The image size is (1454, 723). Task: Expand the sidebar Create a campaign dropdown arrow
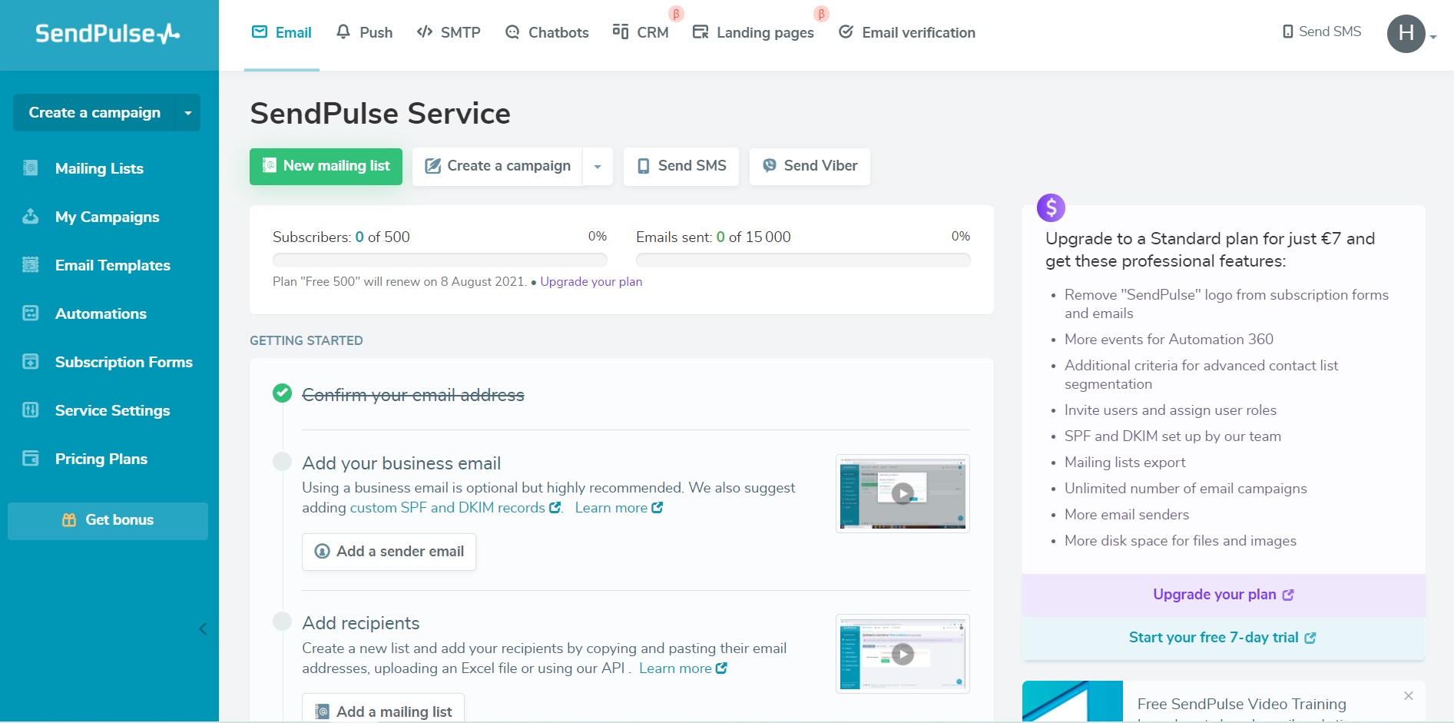pyautogui.click(x=188, y=112)
